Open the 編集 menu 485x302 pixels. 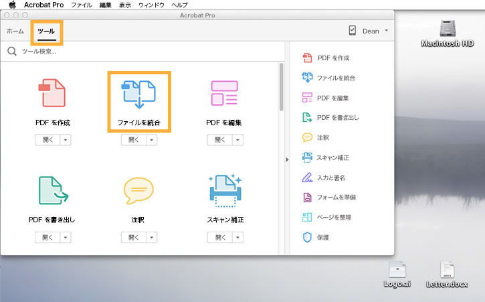(x=106, y=5)
